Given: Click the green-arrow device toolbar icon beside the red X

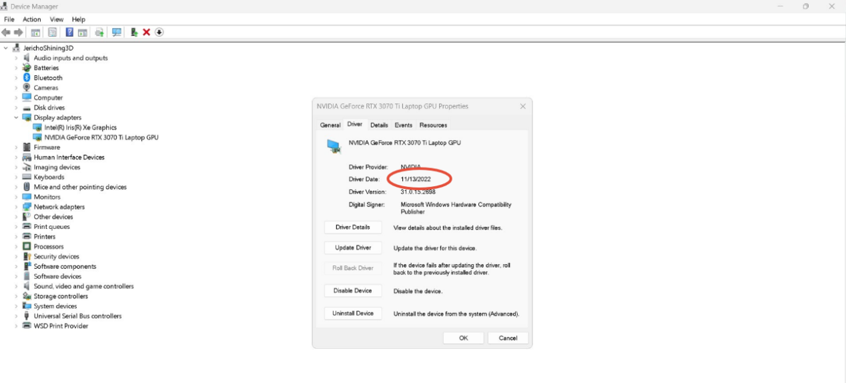Looking at the screenshot, I should point(134,32).
